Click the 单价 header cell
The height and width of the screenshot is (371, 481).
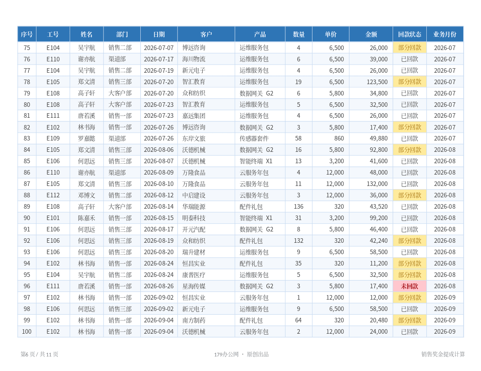pos(331,34)
